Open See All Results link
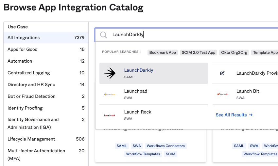Image resolution: width=278 pixels, height=166 pixels. 234,115
